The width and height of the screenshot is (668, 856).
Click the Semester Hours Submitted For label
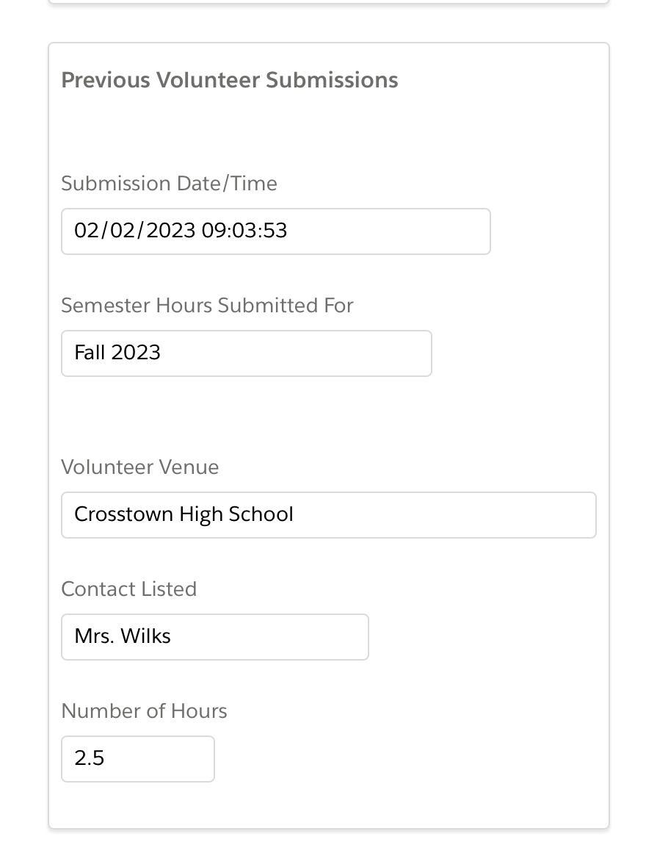(x=207, y=306)
